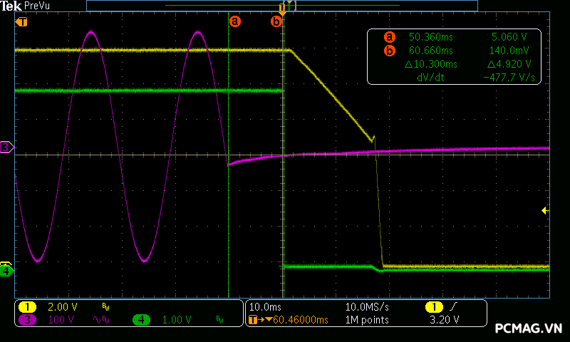570x342 pixels.
Task: Click the PCMAG.VN watermark
Action: pos(529,328)
